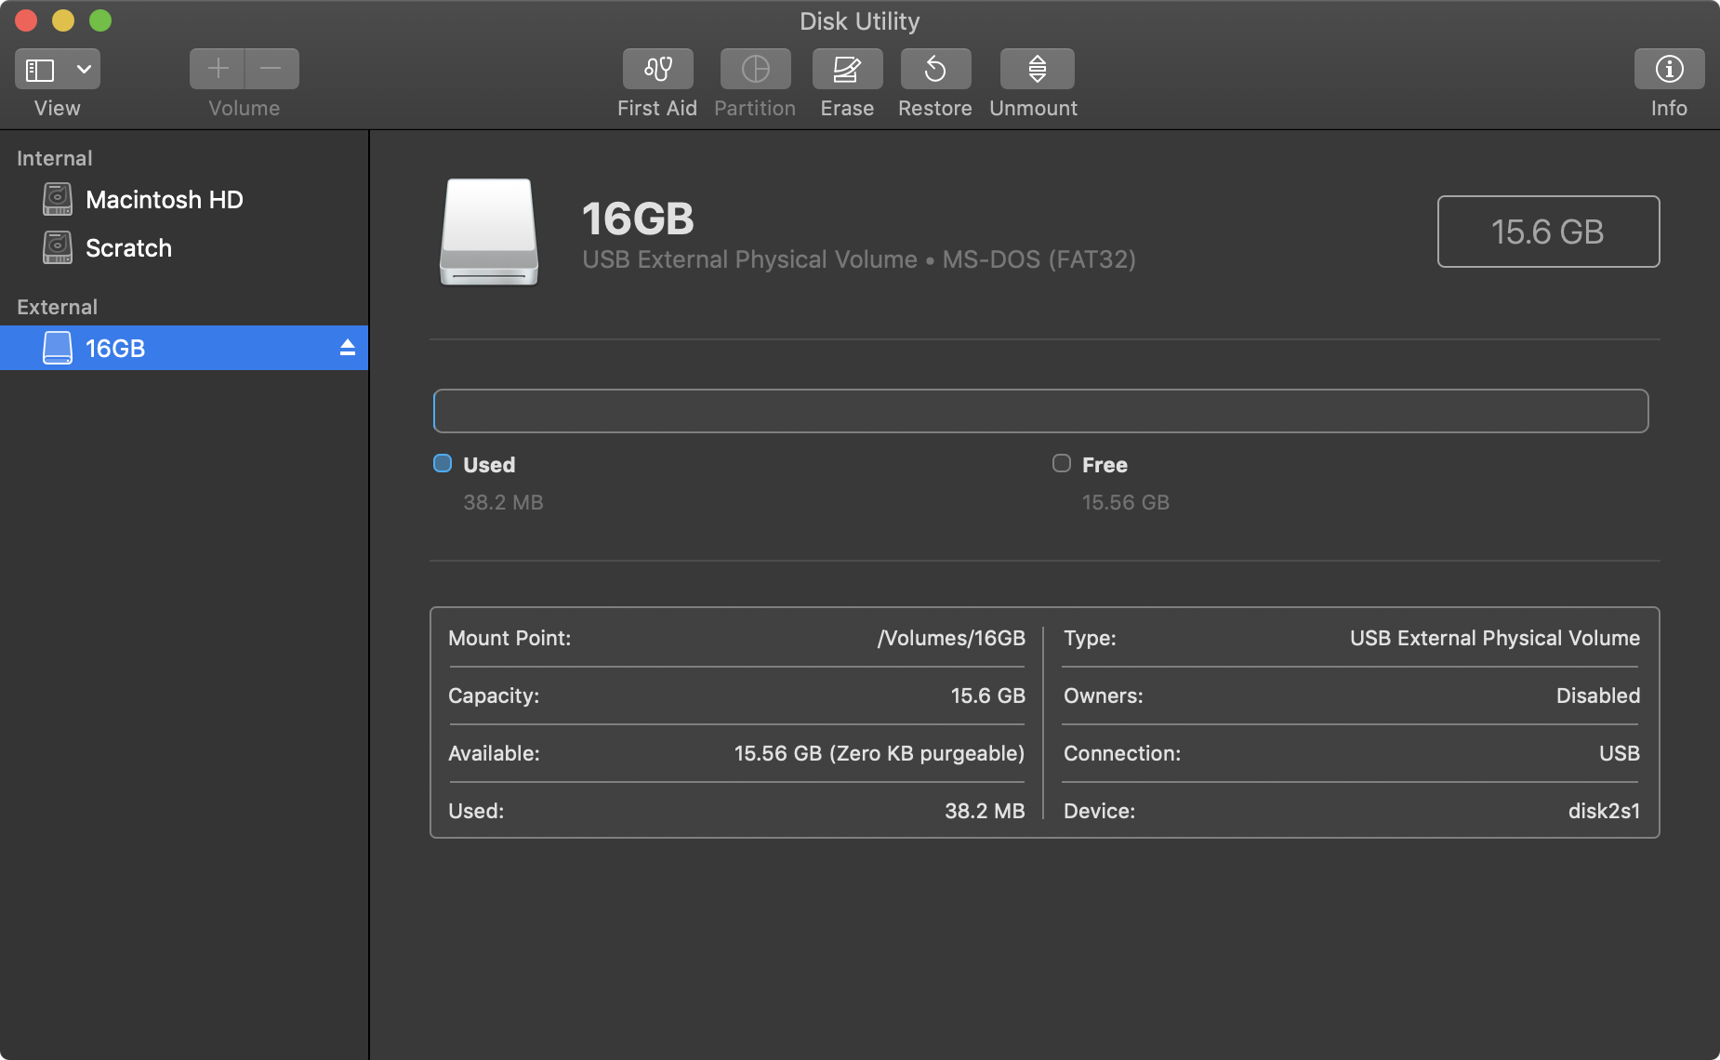Click the 15.6 GB capacity button
Image resolution: width=1720 pixels, height=1060 pixels.
[1548, 232]
